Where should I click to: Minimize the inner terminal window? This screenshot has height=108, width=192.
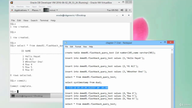click(x=117, y=16)
